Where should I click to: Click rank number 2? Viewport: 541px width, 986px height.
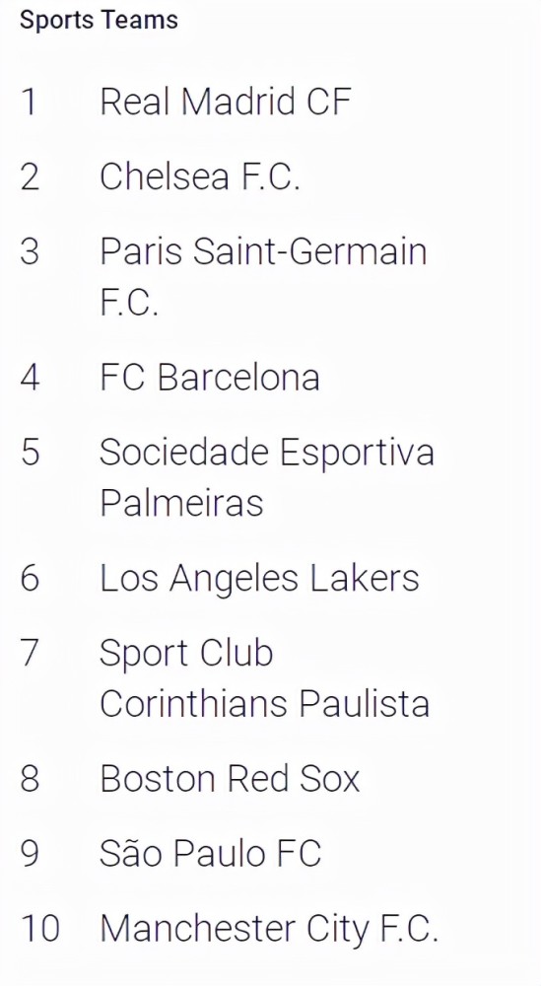(30, 176)
